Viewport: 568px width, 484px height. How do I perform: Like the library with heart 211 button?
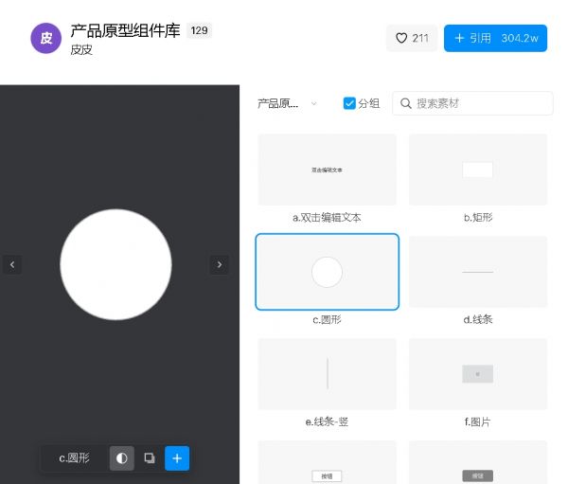tap(412, 38)
